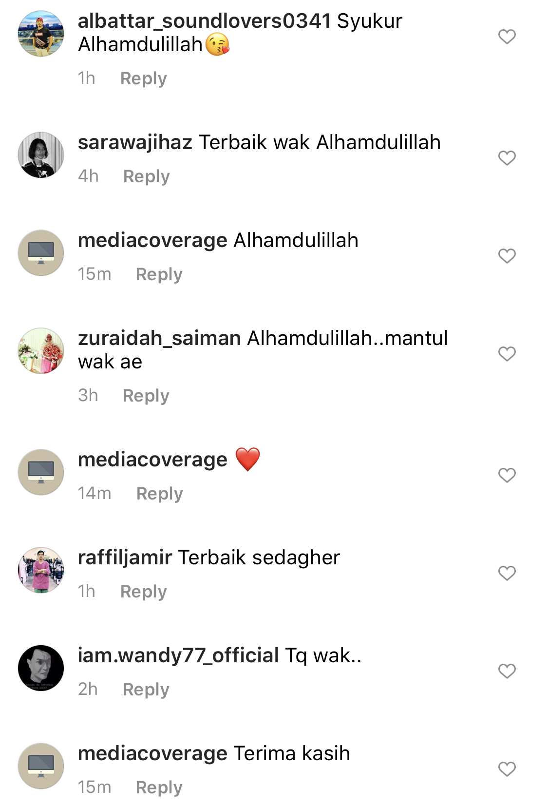Reply to zuraidah_saiman's comment
The height and width of the screenshot is (807, 548).
tap(146, 396)
